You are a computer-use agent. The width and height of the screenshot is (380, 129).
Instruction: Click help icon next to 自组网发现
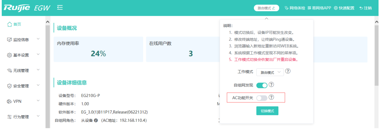coord(271,85)
